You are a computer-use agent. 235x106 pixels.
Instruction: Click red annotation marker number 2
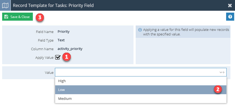[x=218, y=89]
